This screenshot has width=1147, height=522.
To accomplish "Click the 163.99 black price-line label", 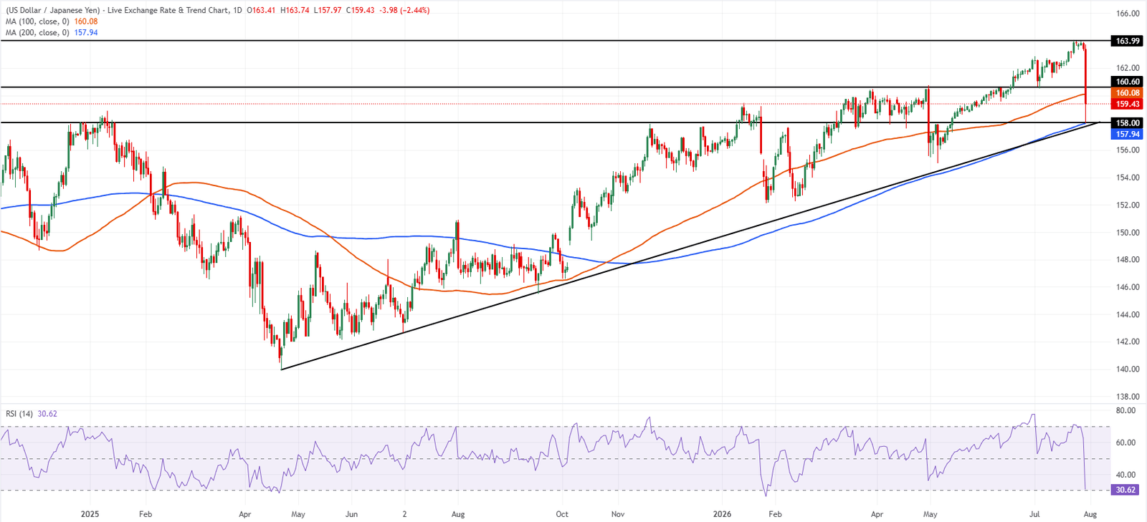I will tap(1128, 41).
